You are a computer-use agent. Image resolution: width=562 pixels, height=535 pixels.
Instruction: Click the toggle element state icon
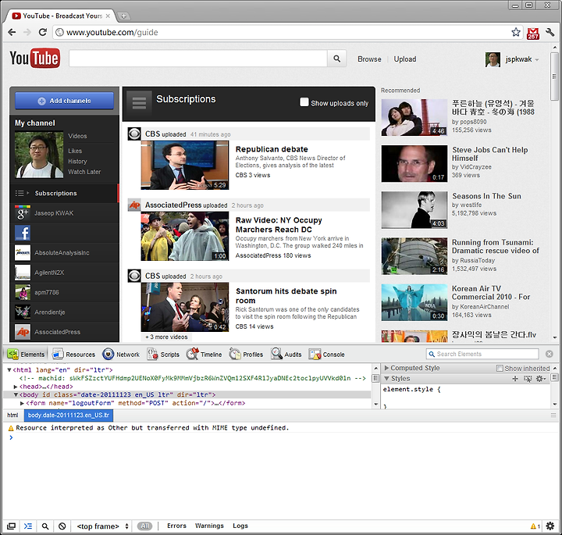528,379
